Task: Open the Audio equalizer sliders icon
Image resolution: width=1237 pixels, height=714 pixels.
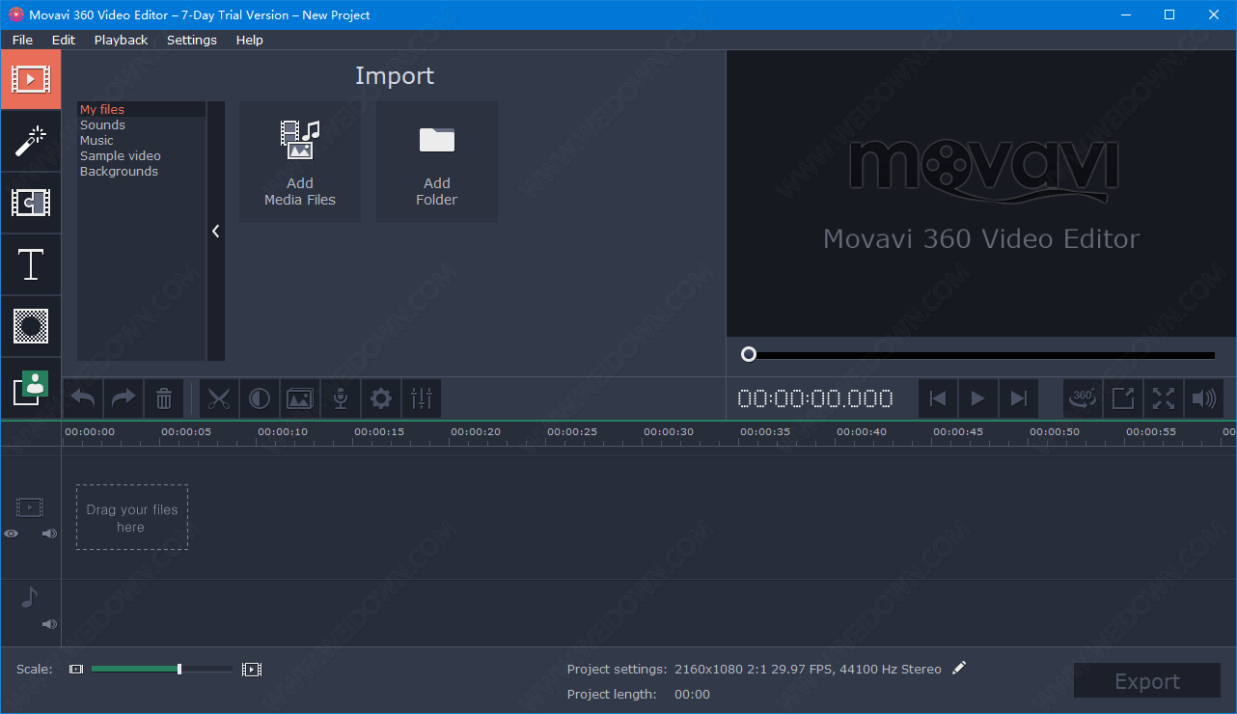Action: pos(422,398)
